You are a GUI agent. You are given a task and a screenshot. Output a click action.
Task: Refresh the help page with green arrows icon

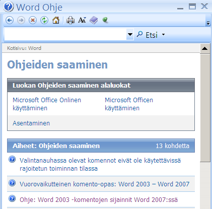click(x=44, y=21)
